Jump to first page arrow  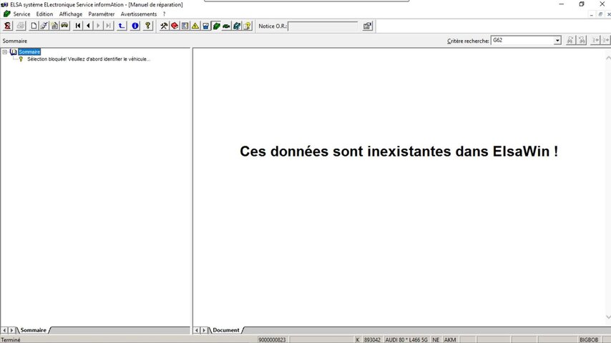click(78, 26)
